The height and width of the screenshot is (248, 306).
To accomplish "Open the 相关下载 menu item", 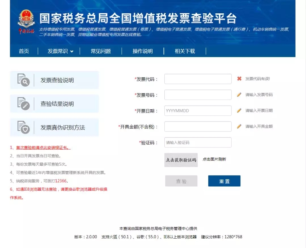I will pos(185,51).
